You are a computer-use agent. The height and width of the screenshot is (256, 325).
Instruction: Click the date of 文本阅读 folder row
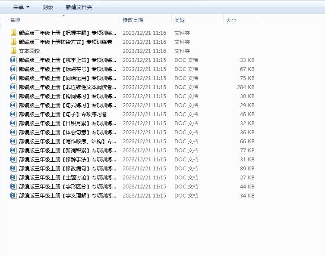(x=144, y=51)
